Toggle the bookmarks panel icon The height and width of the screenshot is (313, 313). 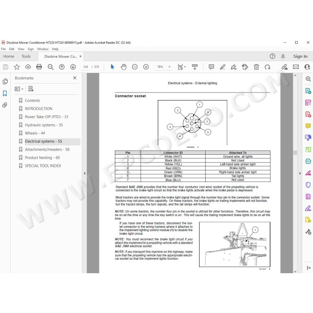[5, 93]
